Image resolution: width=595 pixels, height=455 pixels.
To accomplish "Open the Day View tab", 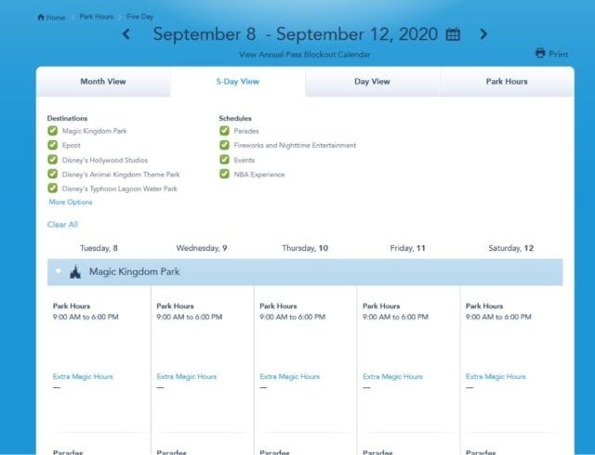I will (x=372, y=82).
